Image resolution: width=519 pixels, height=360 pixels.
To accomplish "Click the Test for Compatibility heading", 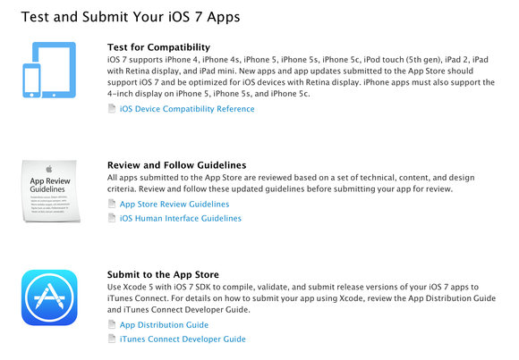I will coord(158,47).
